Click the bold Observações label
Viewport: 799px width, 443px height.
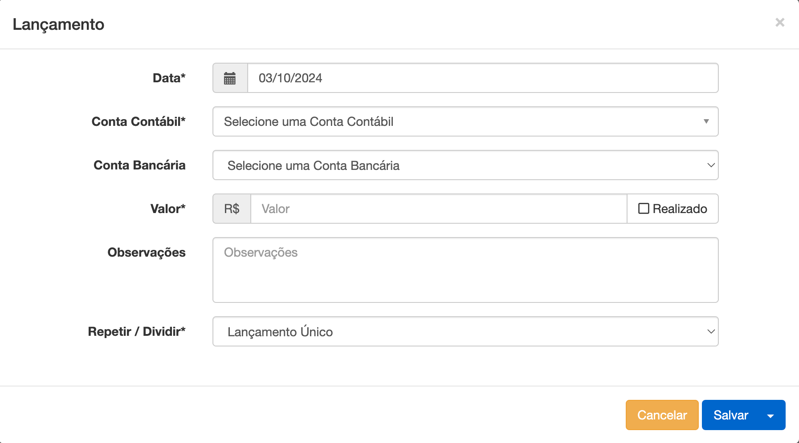[147, 252]
